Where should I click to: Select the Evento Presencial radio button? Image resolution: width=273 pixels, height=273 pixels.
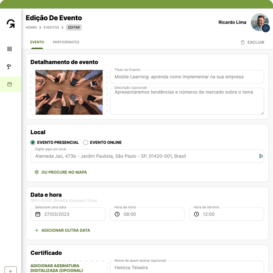[33, 142]
